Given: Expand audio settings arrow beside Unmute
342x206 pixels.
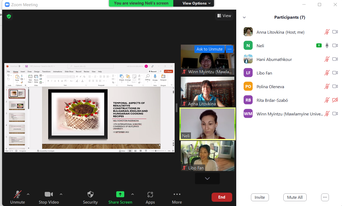Looking at the screenshot, I should coord(28,194).
